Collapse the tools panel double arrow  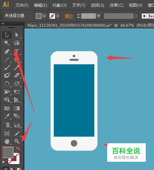pyautogui.click(x=3, y=23)
